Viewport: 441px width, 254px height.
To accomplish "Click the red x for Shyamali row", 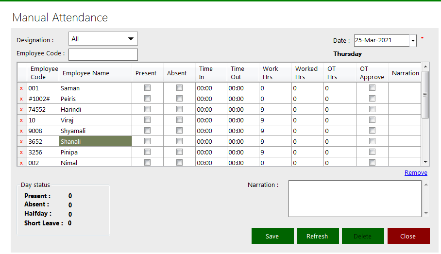I will tap(21, 131).
